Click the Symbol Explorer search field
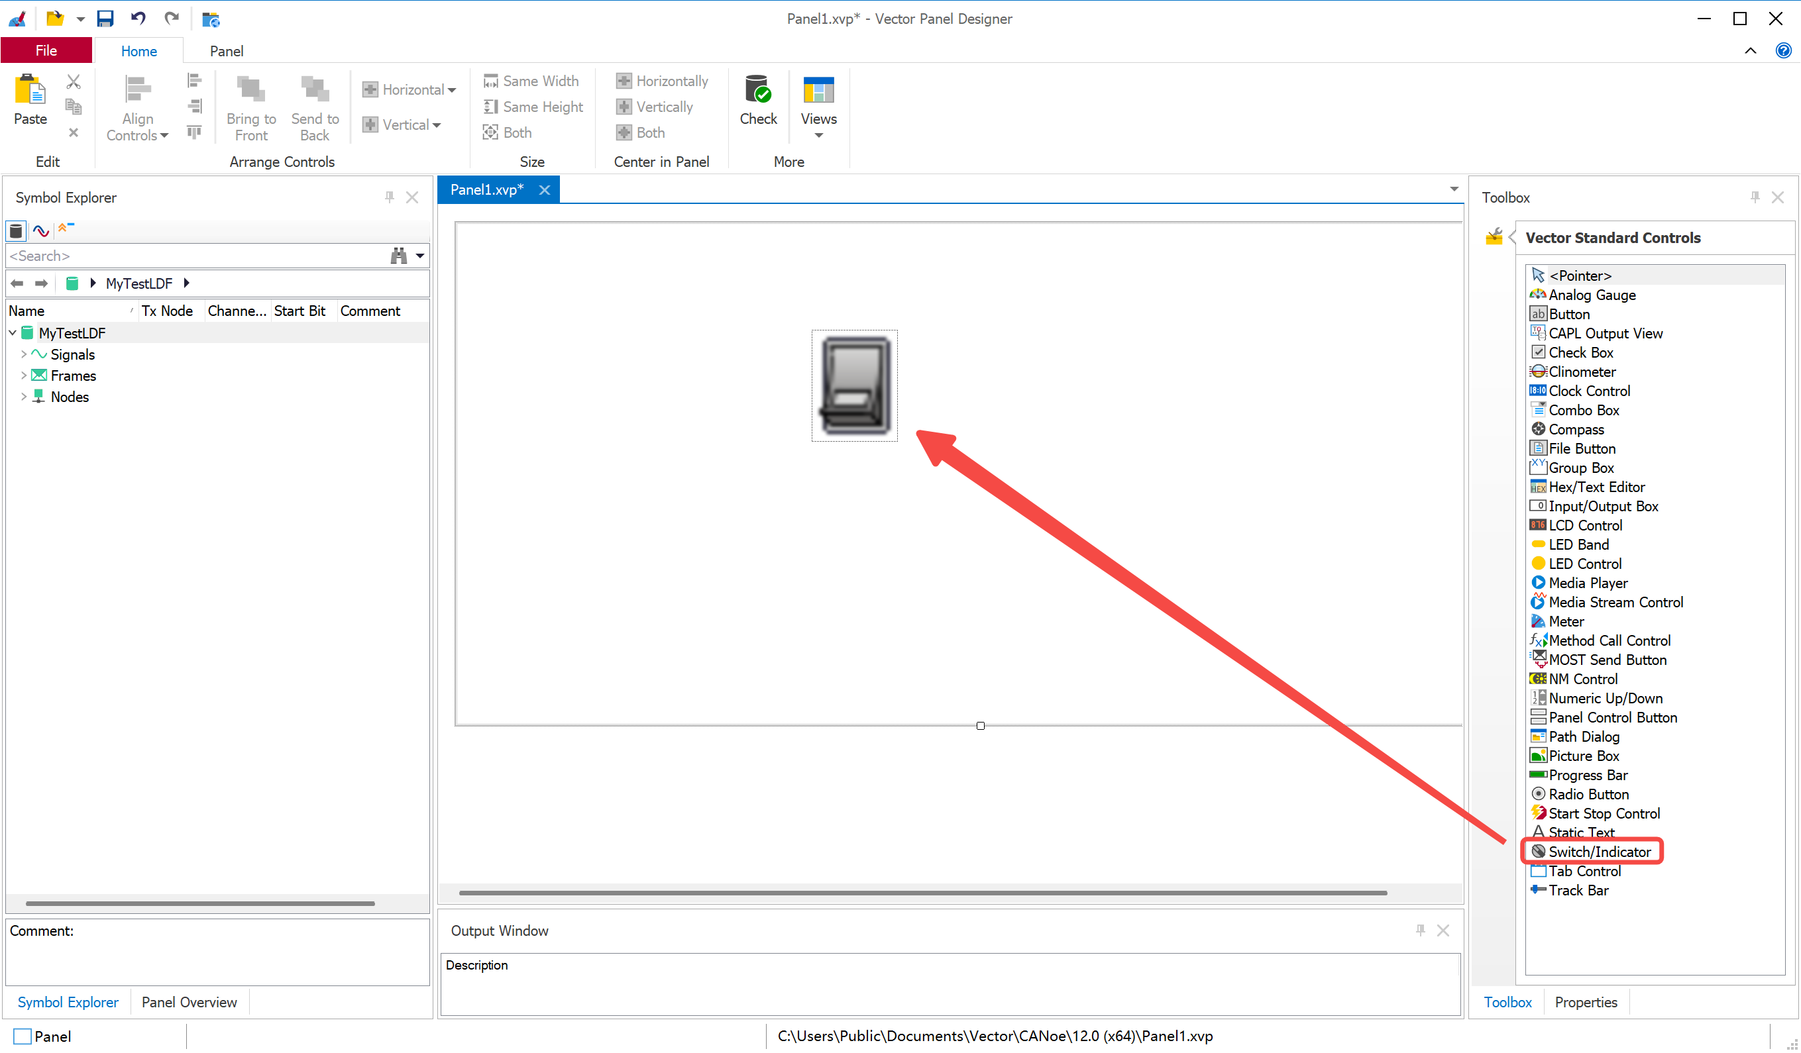The height and width of the screenshot is (1053, 1801). pos(193,256)
